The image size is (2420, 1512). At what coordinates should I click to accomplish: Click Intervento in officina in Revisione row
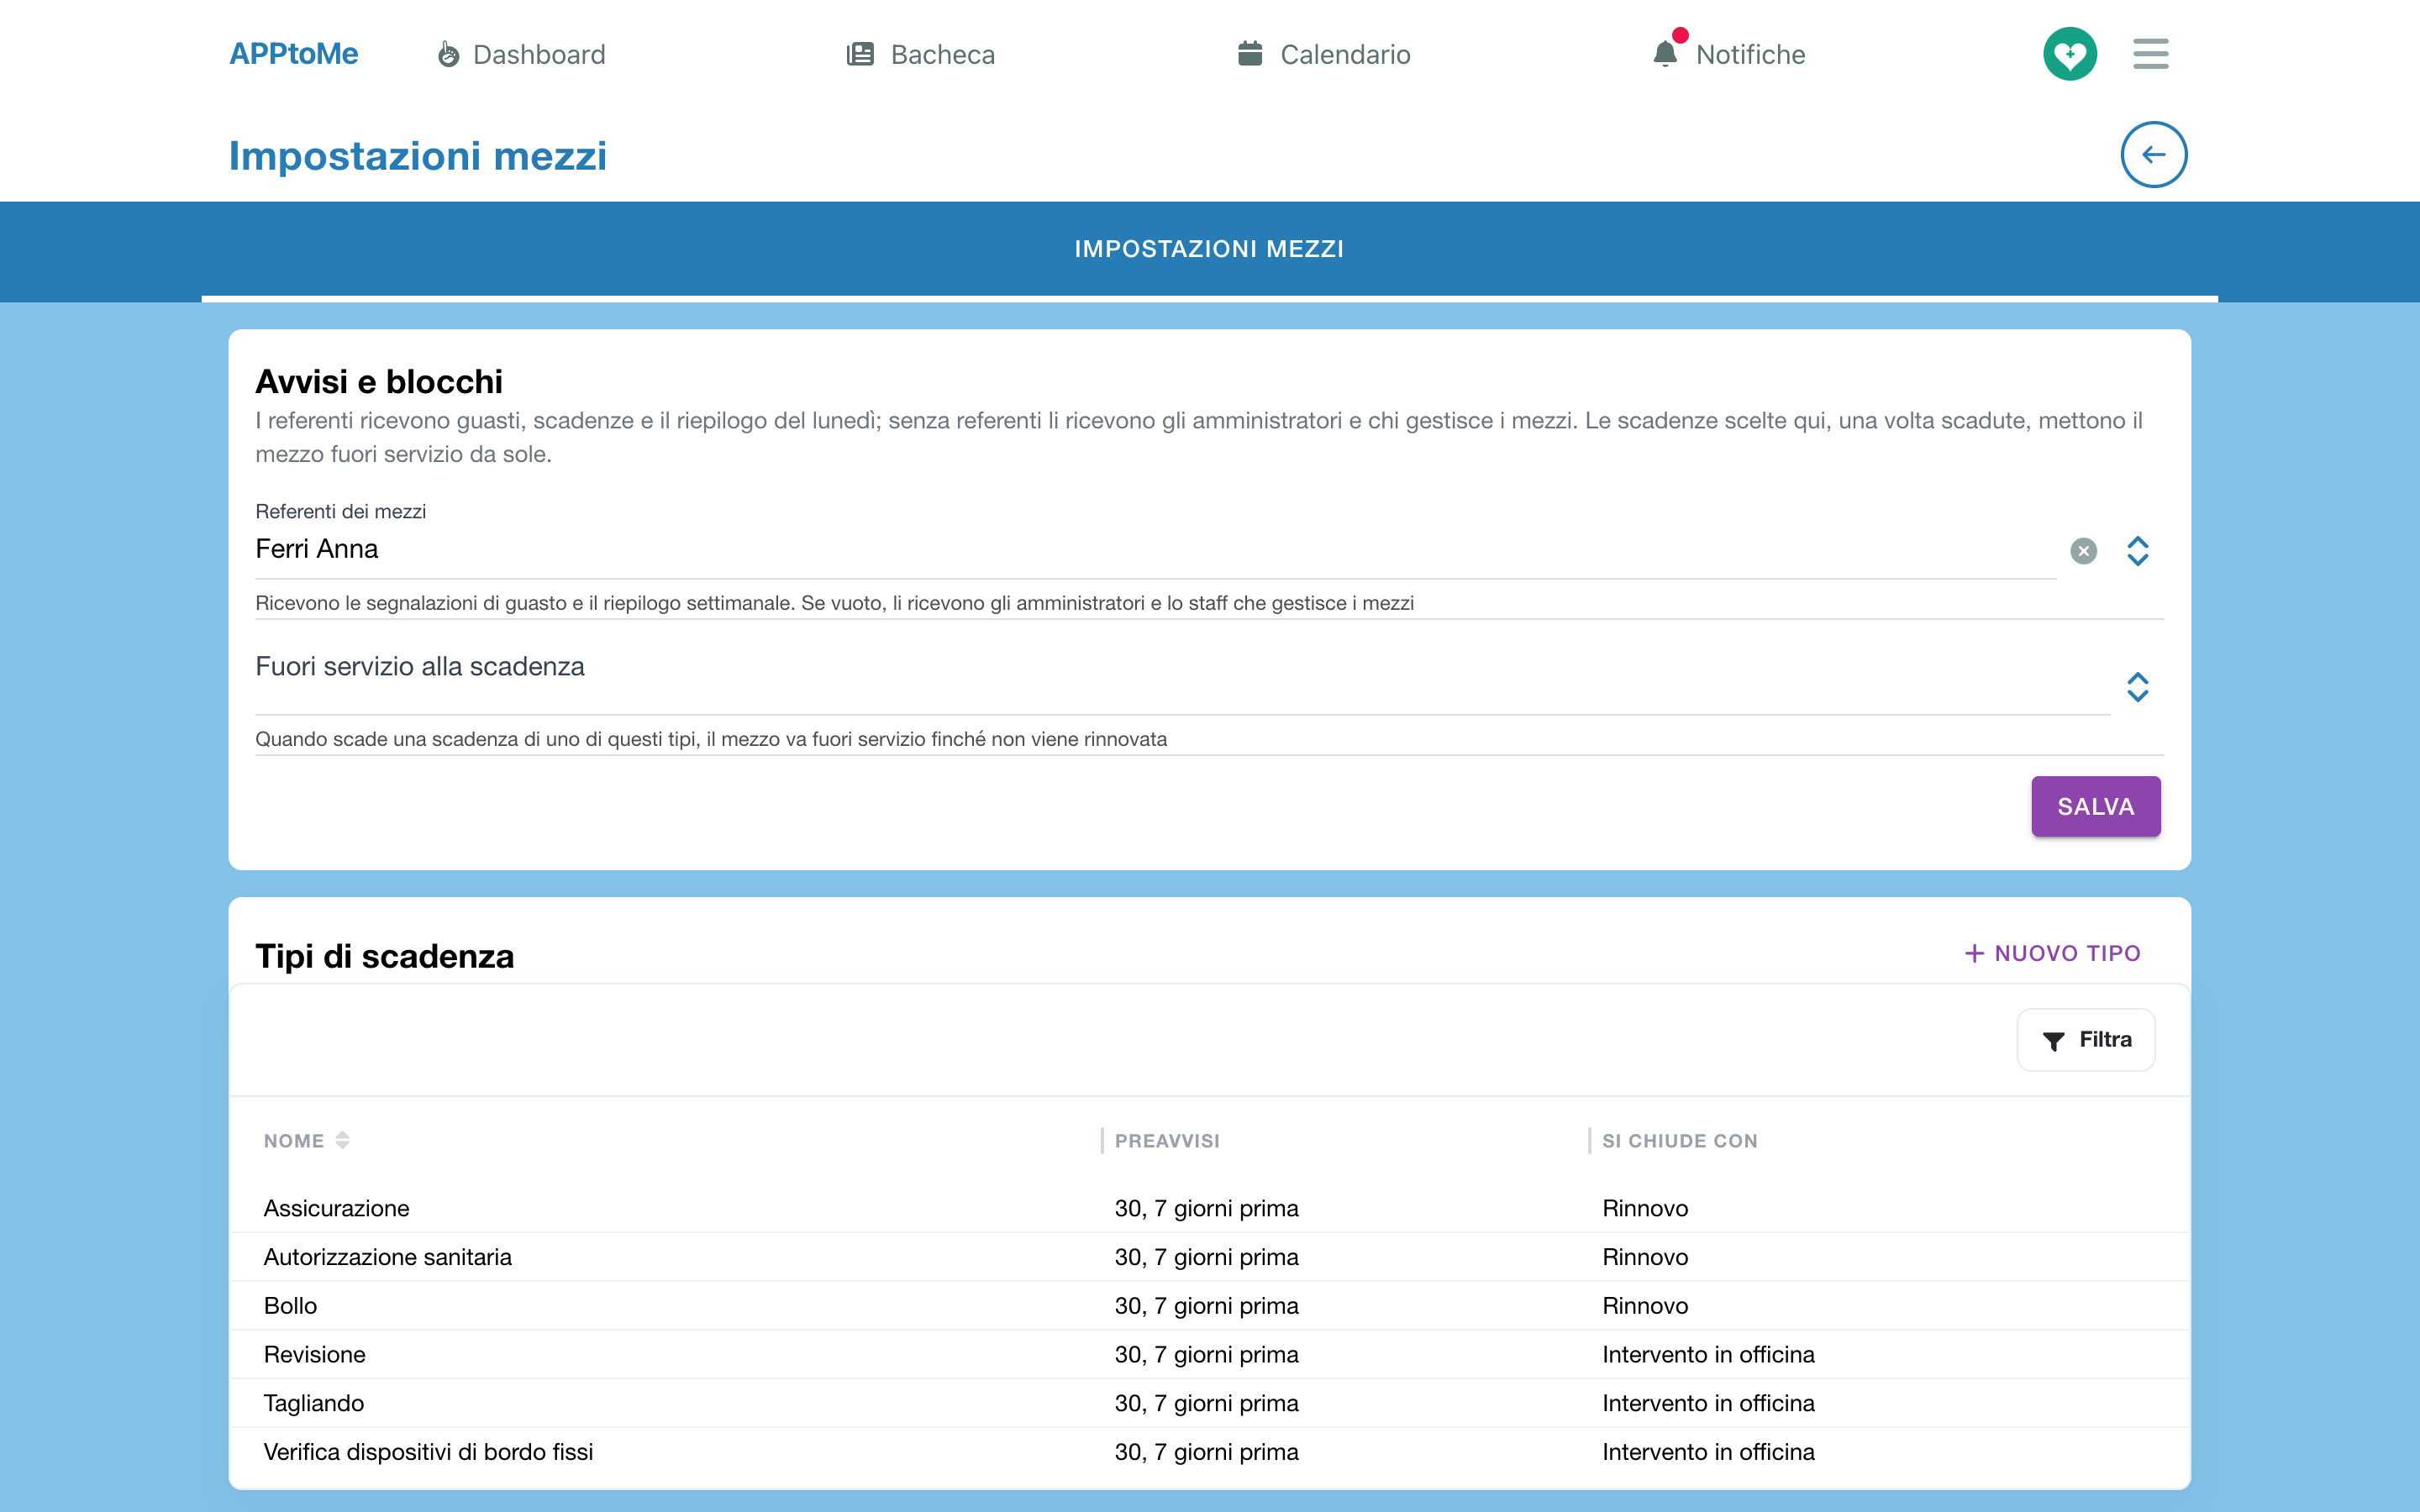[1708, 1354]
